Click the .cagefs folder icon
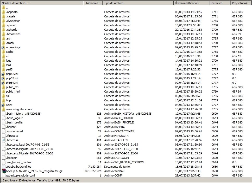 click(x=3, y=16)
